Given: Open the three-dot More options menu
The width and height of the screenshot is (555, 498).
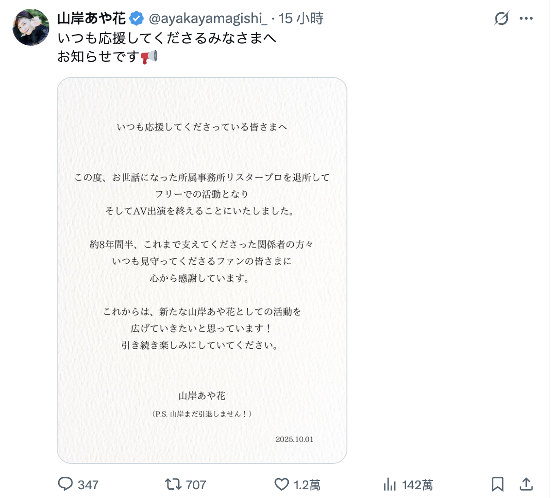Looking at the screenshot, I should coord(526,18).
